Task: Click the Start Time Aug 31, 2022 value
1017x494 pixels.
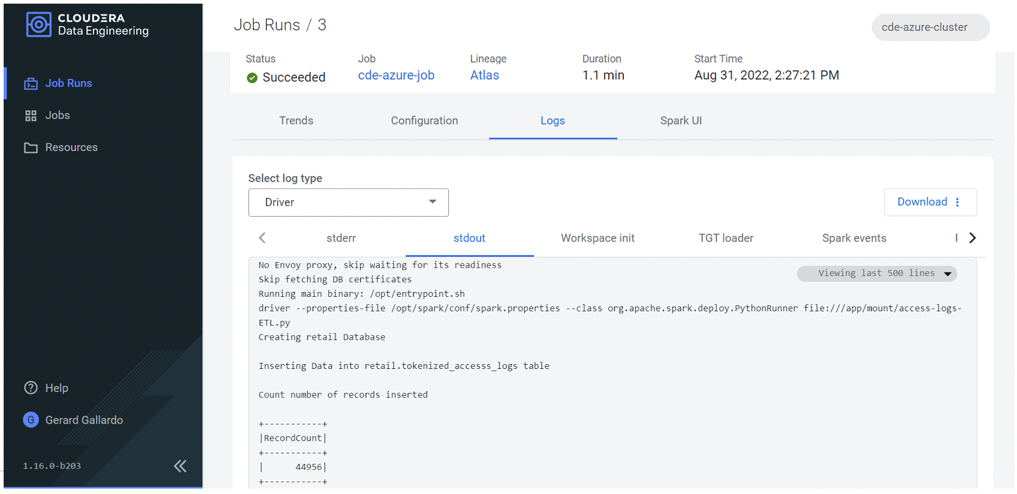Action: [x=767, y=75]
